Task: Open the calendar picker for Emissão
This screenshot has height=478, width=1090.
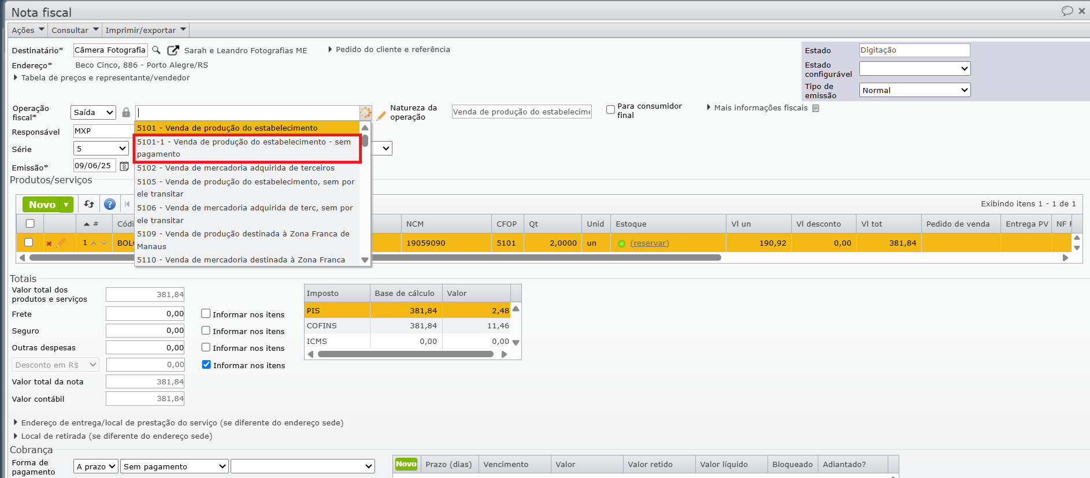Action: (124, 166)
